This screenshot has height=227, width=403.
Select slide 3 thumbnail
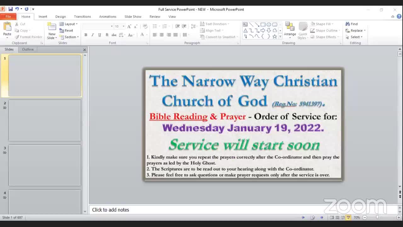[x=45, y=165]
